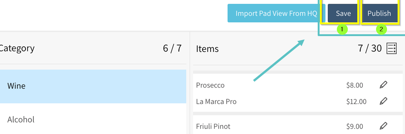The width and height of the screenshot is (405, 134).
Task: Click the green step 1 marker
Action: (x=342, y=30)
